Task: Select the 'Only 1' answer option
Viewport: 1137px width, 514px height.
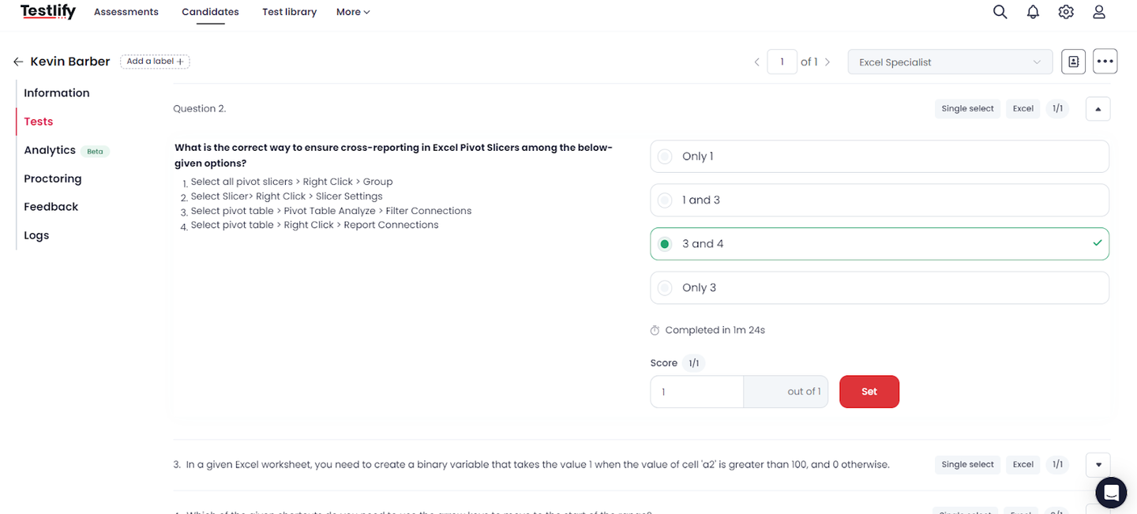Action: [880, 156]
